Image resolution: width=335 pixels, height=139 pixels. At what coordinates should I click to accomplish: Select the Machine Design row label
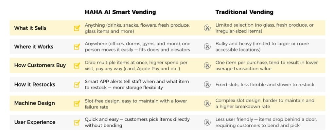[34, 103]
